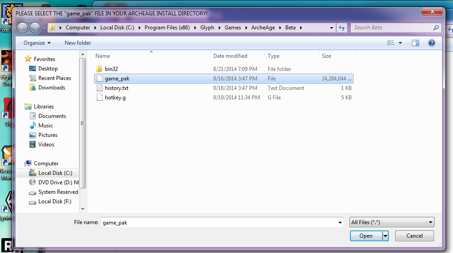Open the file type filter dropdown
The width and height of the screenshot is (453, 253).
[x=392, y=222]
